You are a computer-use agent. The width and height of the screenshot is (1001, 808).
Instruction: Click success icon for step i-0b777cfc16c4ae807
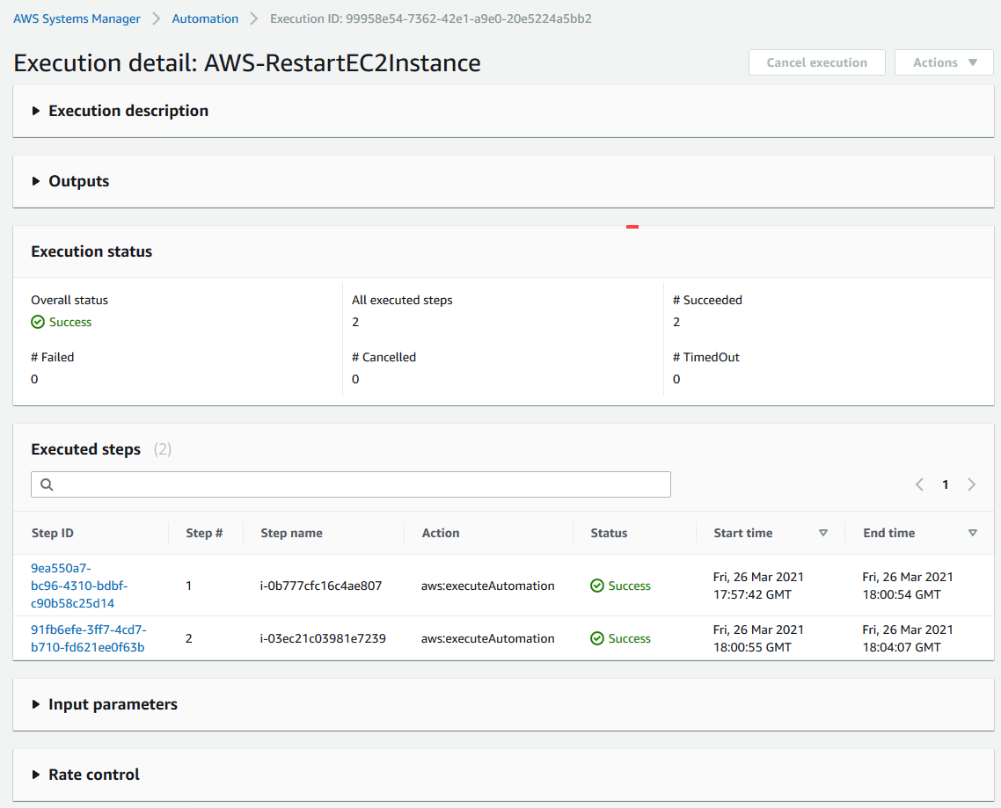(x=597, y=586)
